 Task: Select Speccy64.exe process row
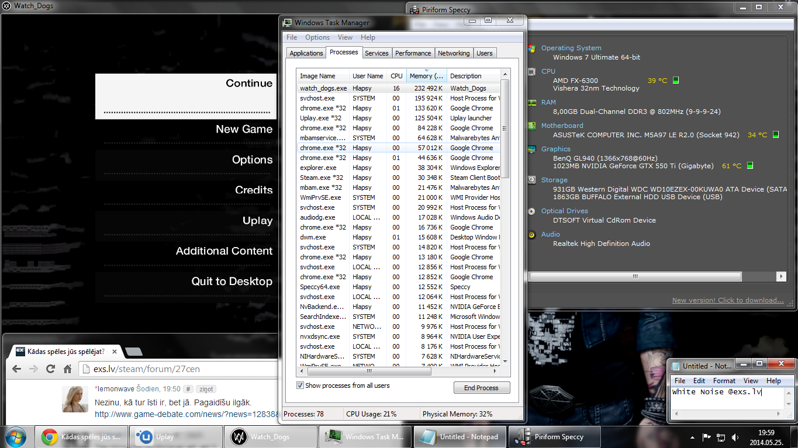coord(399,287)
